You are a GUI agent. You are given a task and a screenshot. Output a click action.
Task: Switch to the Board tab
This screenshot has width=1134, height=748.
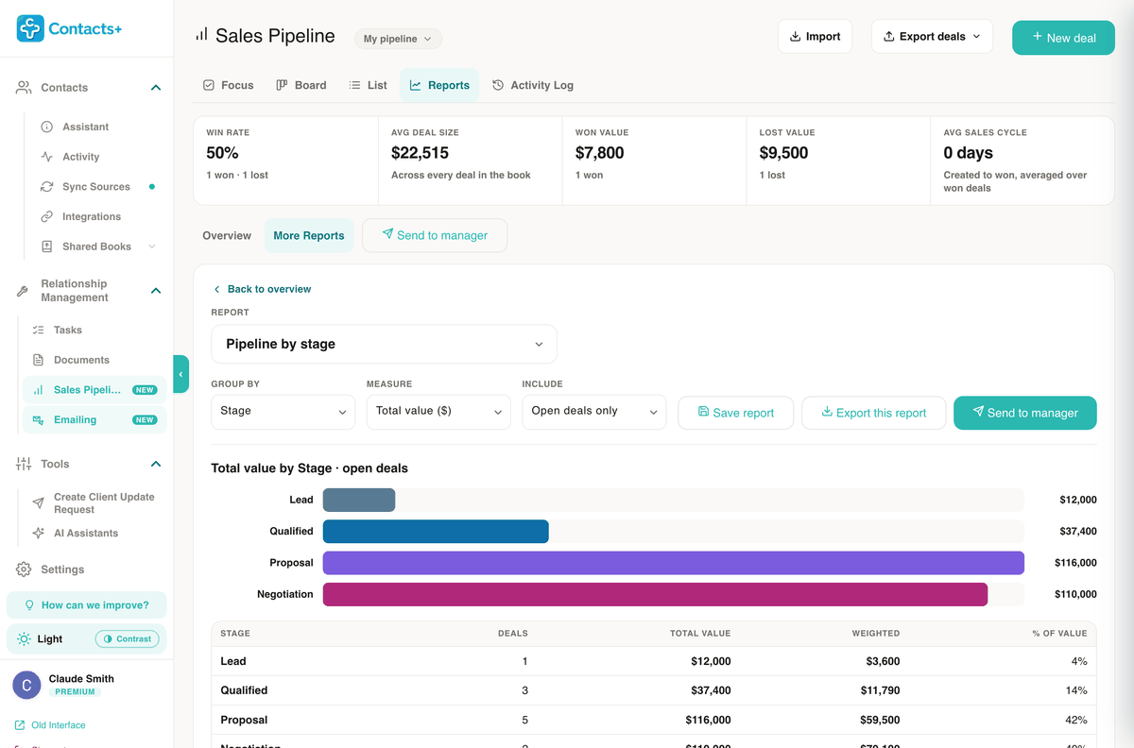[x=301, y=85]
